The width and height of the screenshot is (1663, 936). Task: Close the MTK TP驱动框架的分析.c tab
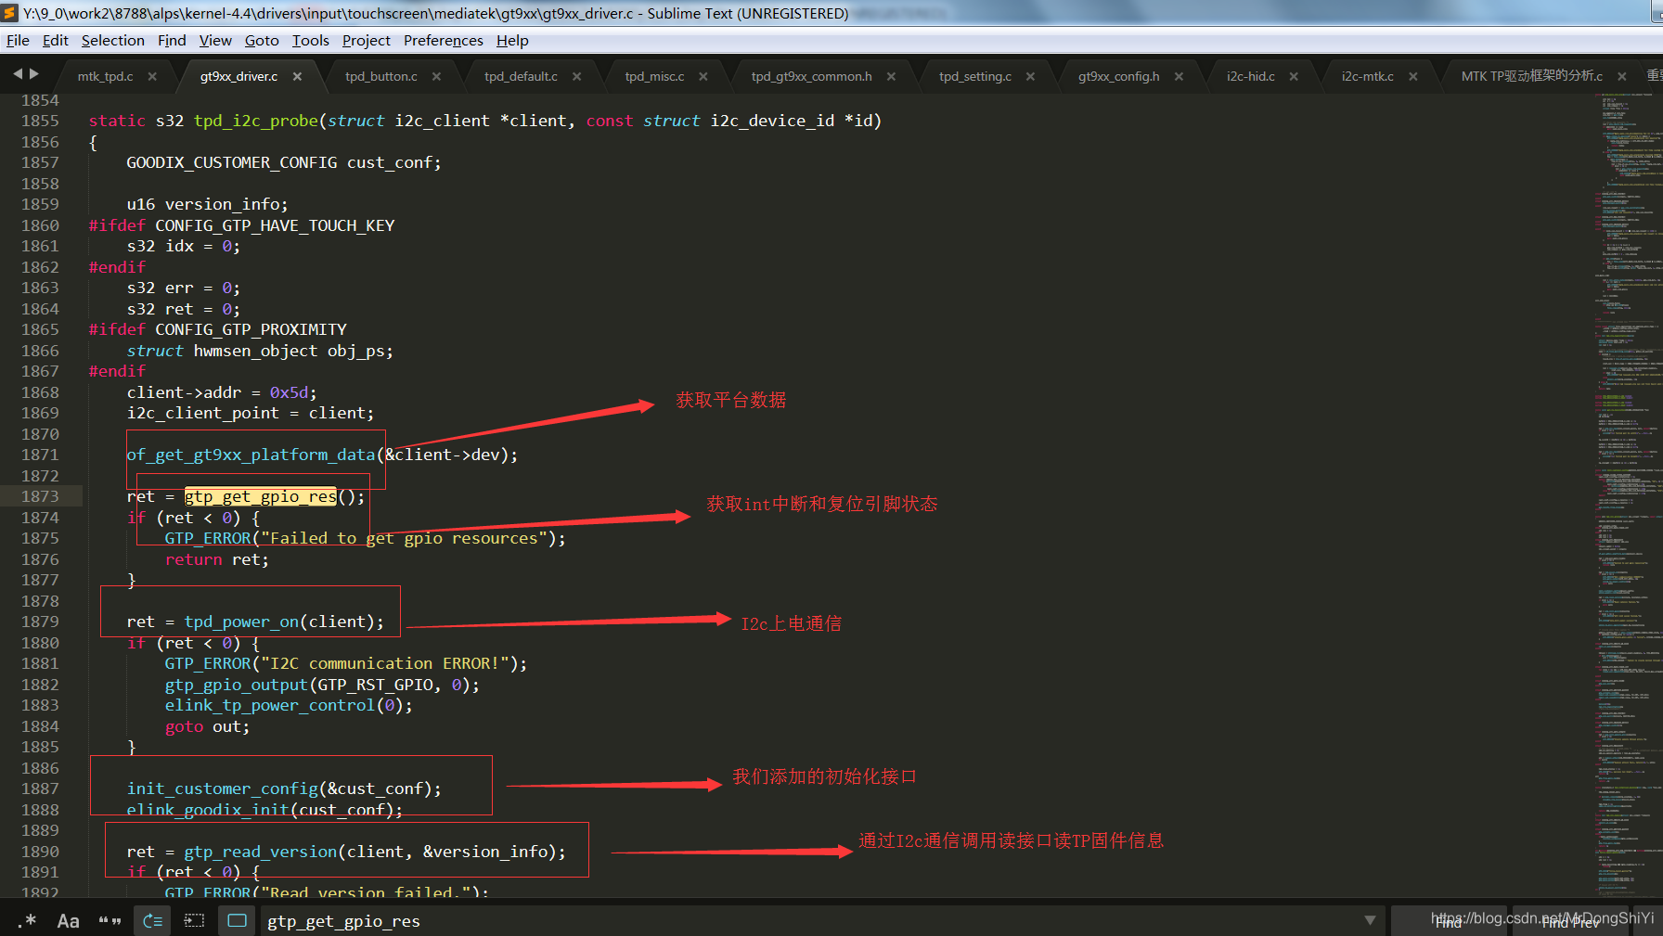point(1621,76)
